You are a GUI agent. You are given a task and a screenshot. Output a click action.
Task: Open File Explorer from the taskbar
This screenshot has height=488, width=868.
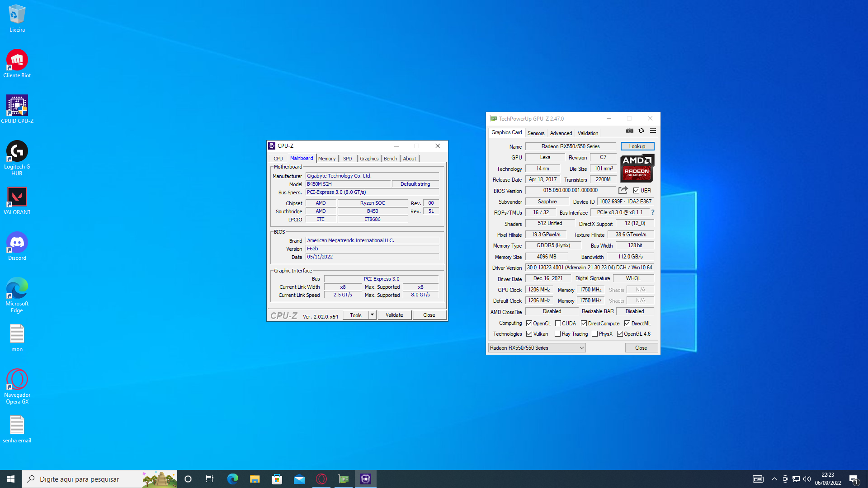click(x=255, y=479)
